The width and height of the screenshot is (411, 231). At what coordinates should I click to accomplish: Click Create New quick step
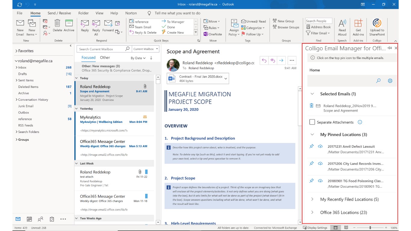(x=173, y=32)
